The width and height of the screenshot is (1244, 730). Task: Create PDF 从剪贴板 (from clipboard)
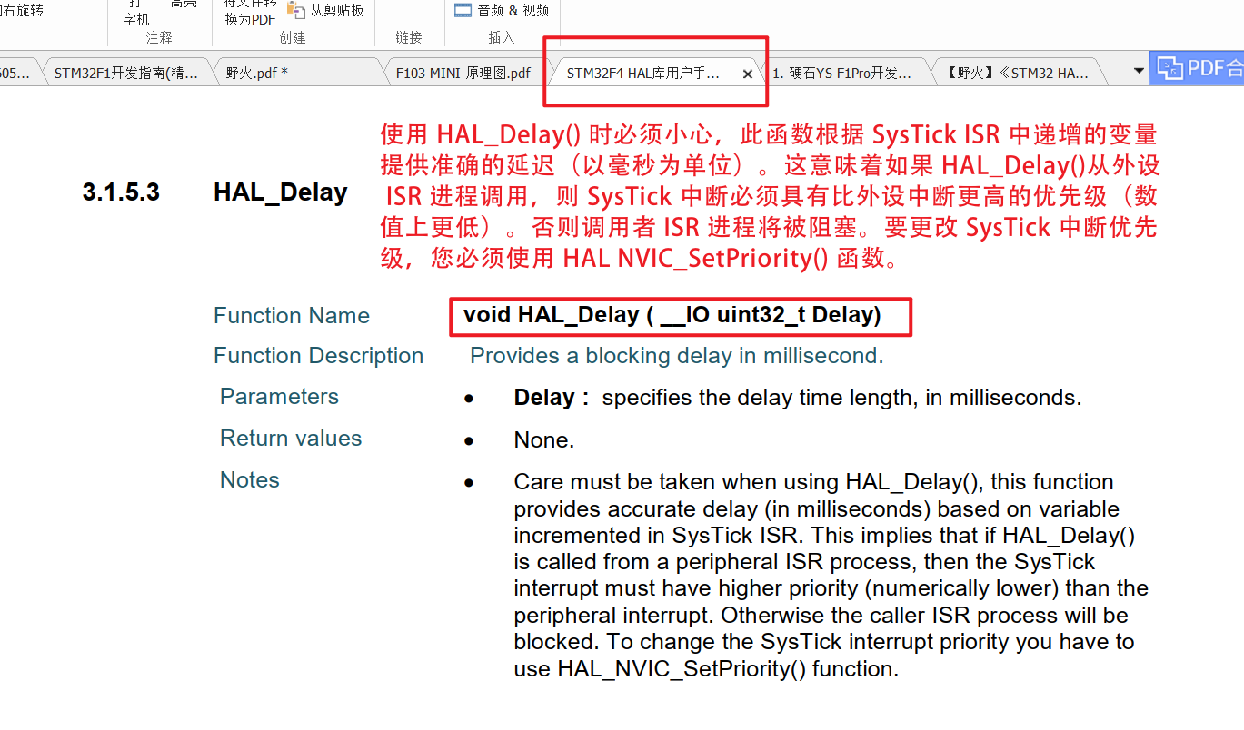point(323,11)
